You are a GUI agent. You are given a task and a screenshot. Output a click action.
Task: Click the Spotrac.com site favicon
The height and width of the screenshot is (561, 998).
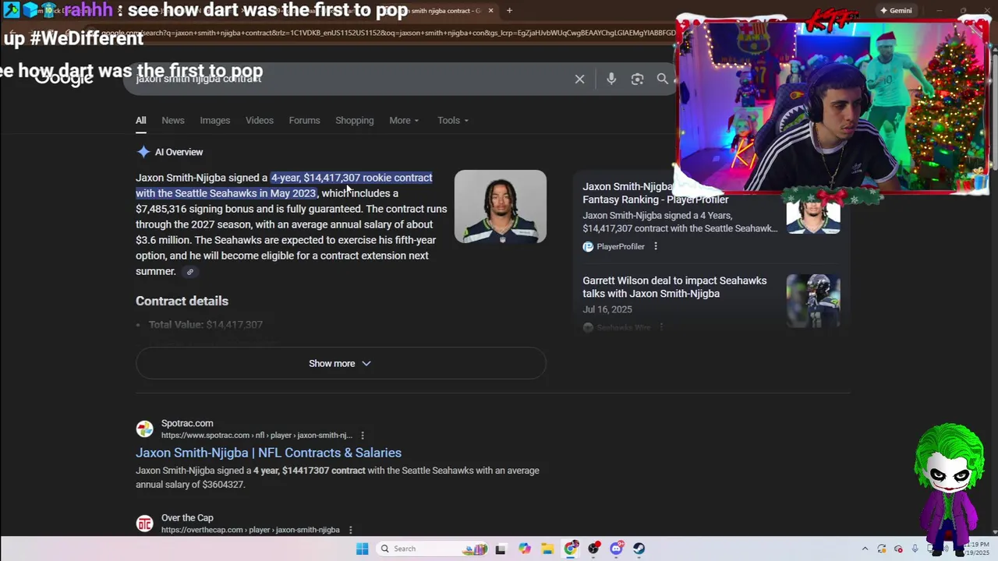click(144, 429)
